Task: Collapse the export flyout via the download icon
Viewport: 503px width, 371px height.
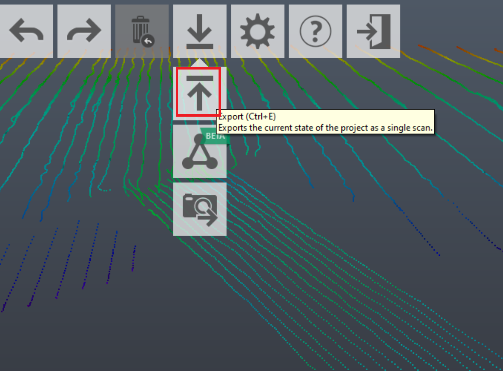Action: tap(199, 31)
